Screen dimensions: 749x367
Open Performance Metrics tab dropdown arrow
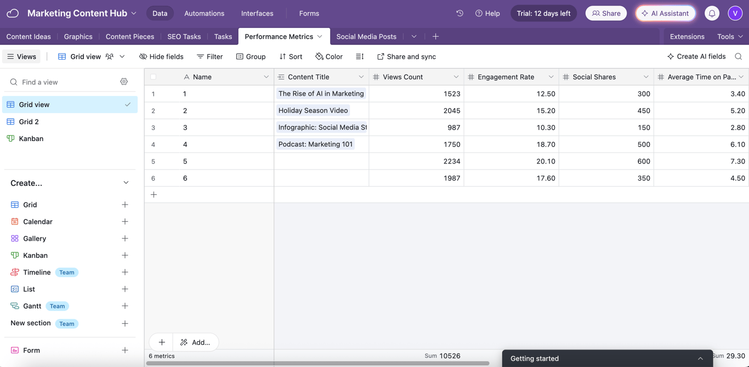[x=320, y=36]
